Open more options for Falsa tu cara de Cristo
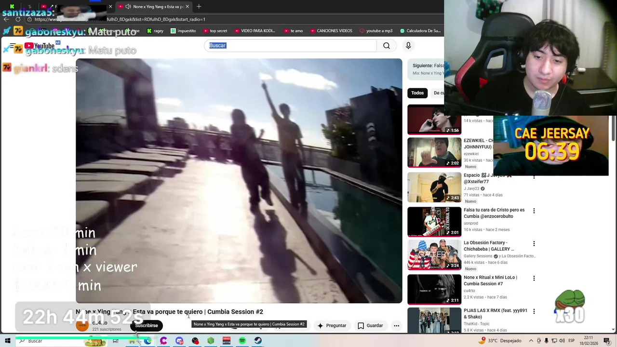 (534, 211)
